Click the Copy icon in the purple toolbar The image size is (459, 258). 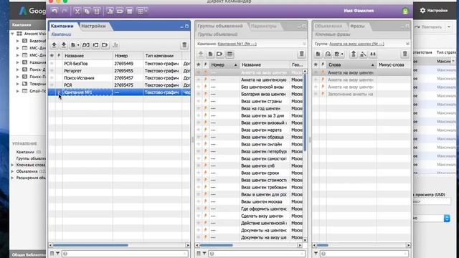click(x=87, y=11)
